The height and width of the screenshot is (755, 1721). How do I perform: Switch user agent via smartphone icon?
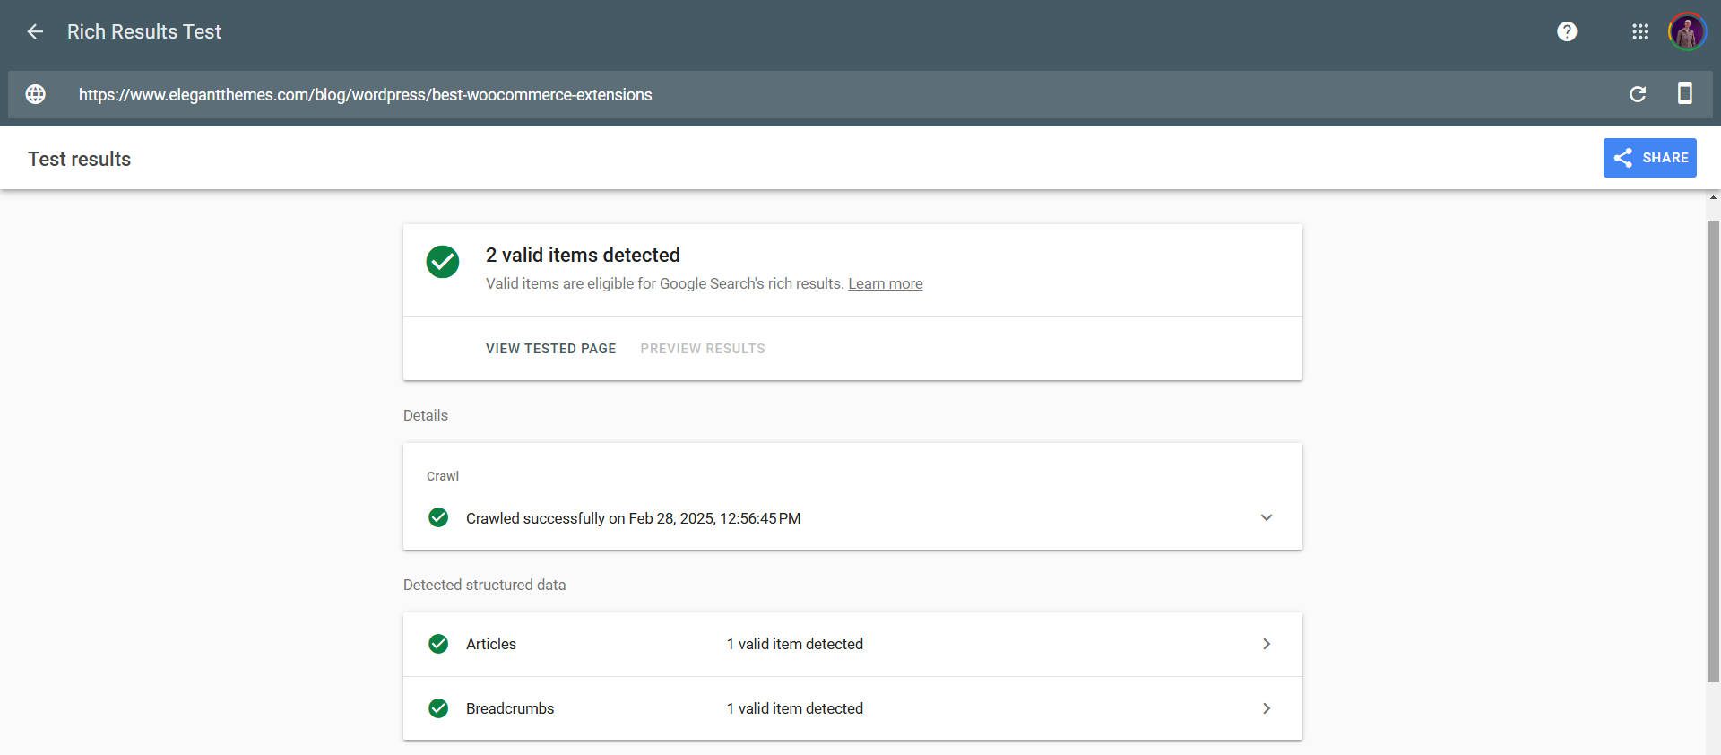1685,93
